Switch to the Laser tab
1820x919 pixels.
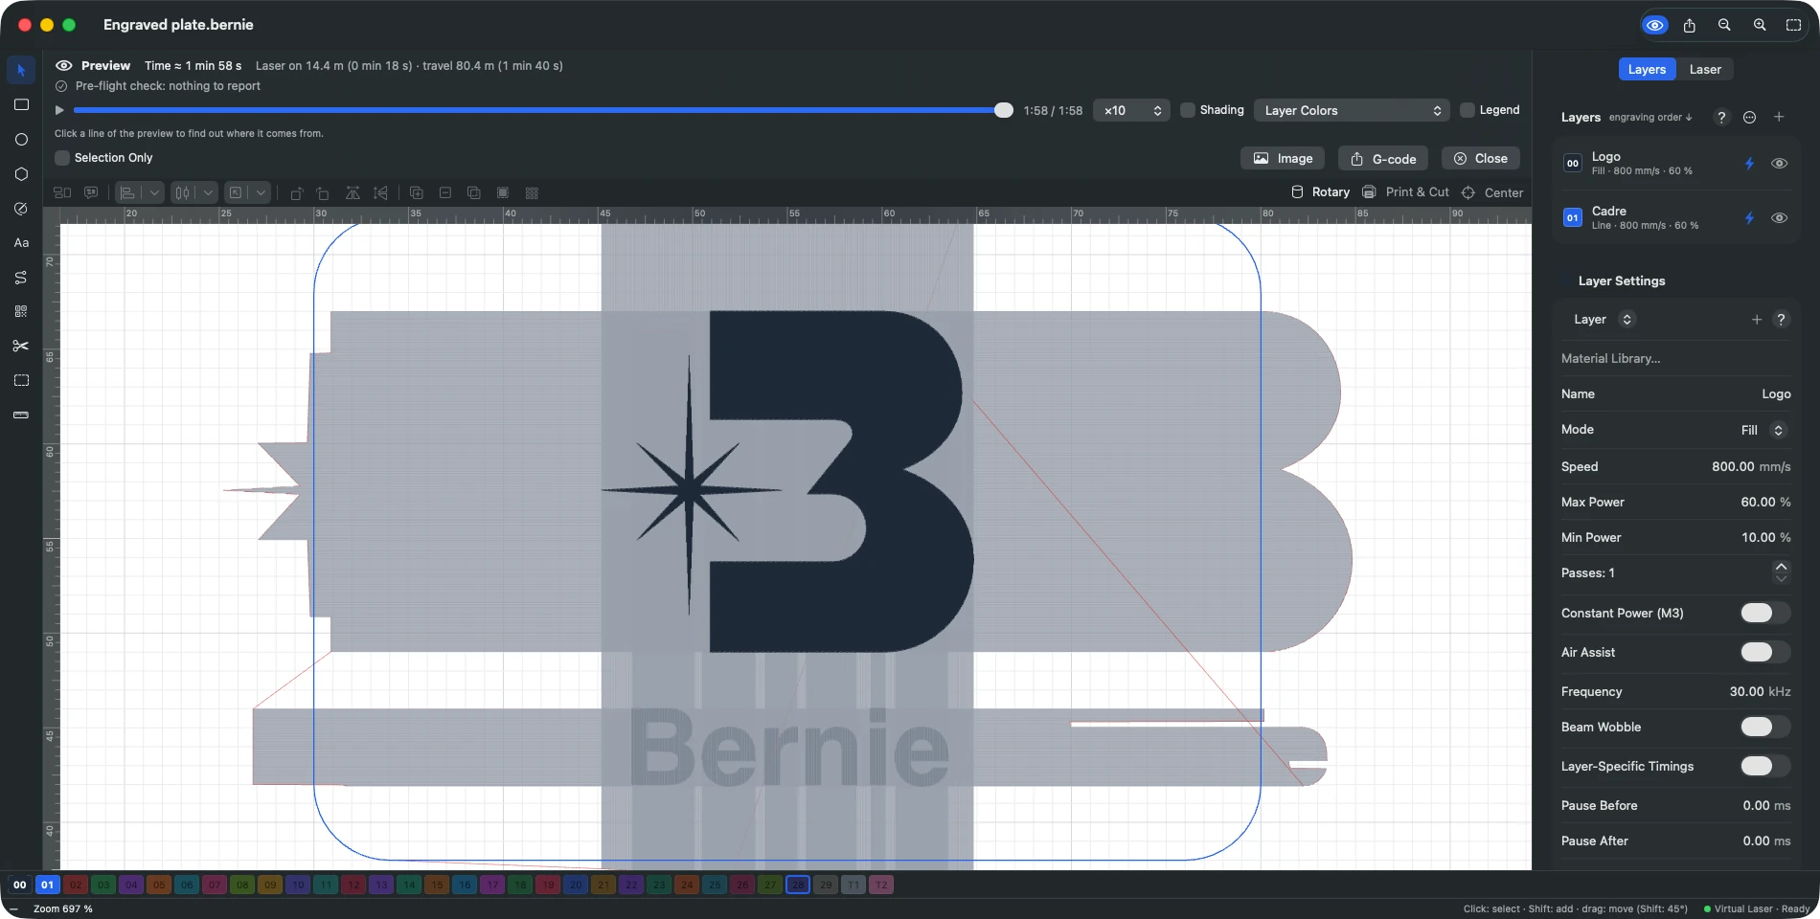(x=1705, y=69)
